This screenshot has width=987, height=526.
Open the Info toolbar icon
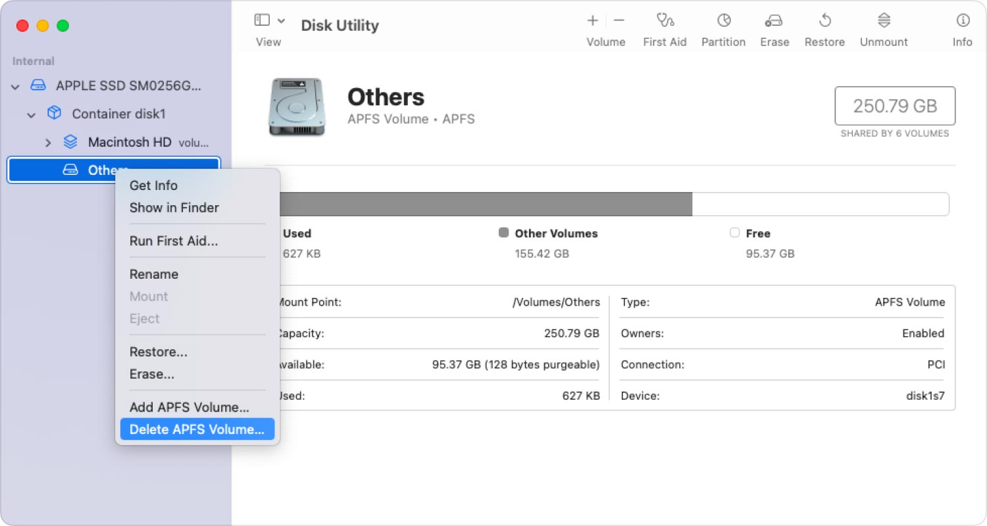[x=963, y=20]
